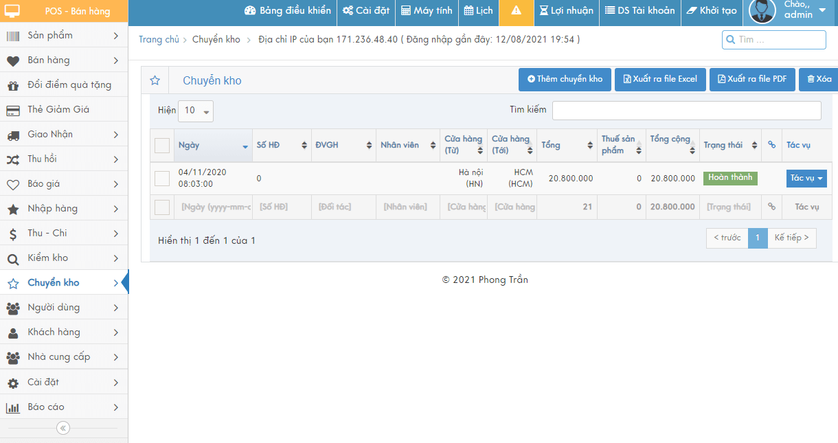
Task: Toggle the checkbox in the table footer row
Action: click(x=162, y=207)
